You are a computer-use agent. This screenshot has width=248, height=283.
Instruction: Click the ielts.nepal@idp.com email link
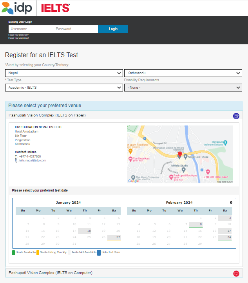33,160
